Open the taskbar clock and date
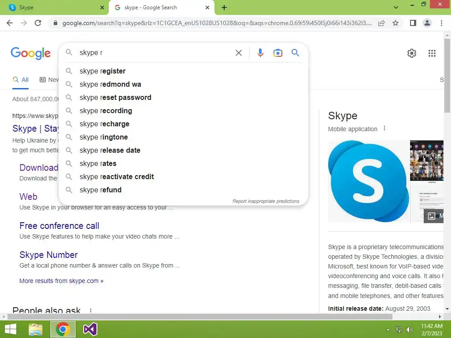Image resolution: width=451 pixels, height=338 pixels. [x=432, y=330]
